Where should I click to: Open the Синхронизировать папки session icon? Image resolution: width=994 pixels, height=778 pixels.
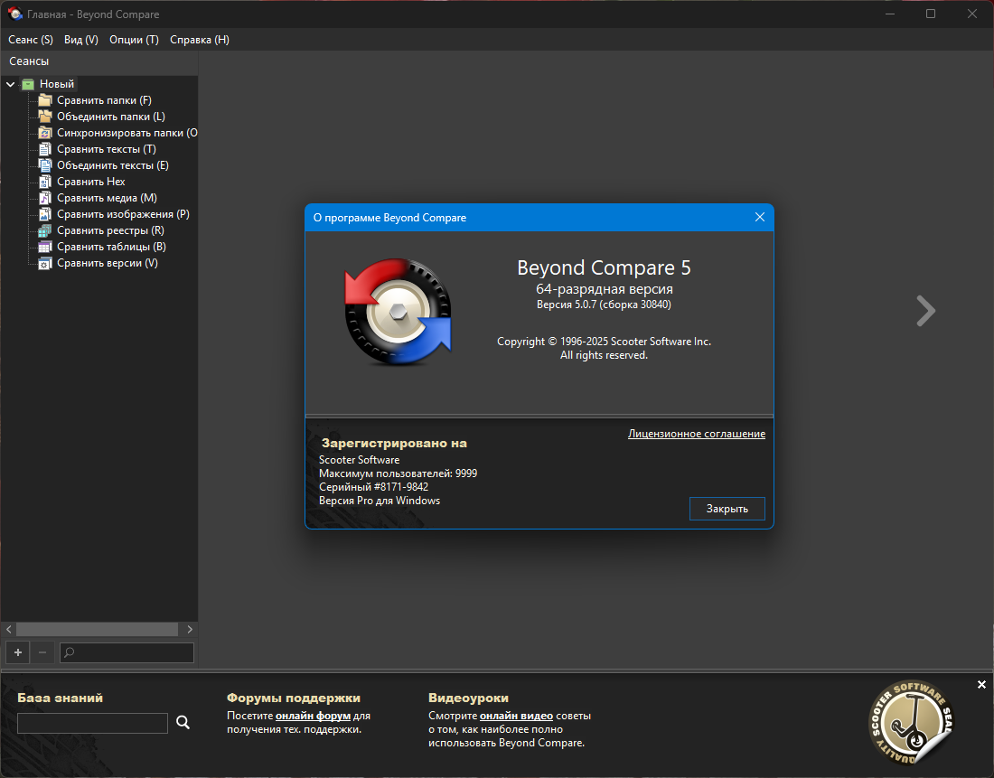click(45, 133)
